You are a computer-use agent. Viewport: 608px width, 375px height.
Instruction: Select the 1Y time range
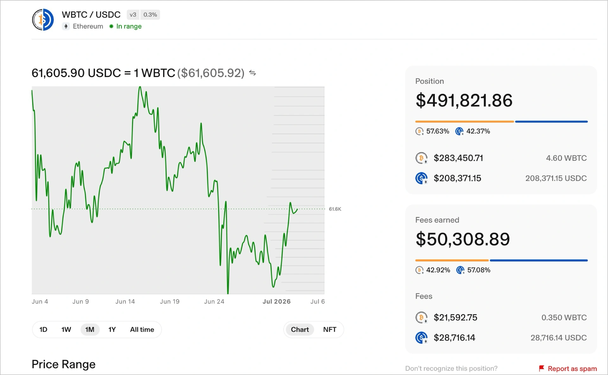[112, 329]
